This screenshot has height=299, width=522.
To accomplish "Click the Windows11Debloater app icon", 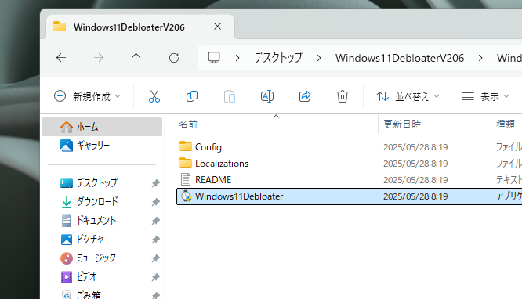I will point(186,196).
